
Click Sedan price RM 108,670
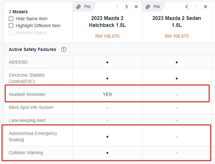coord(177,36)
